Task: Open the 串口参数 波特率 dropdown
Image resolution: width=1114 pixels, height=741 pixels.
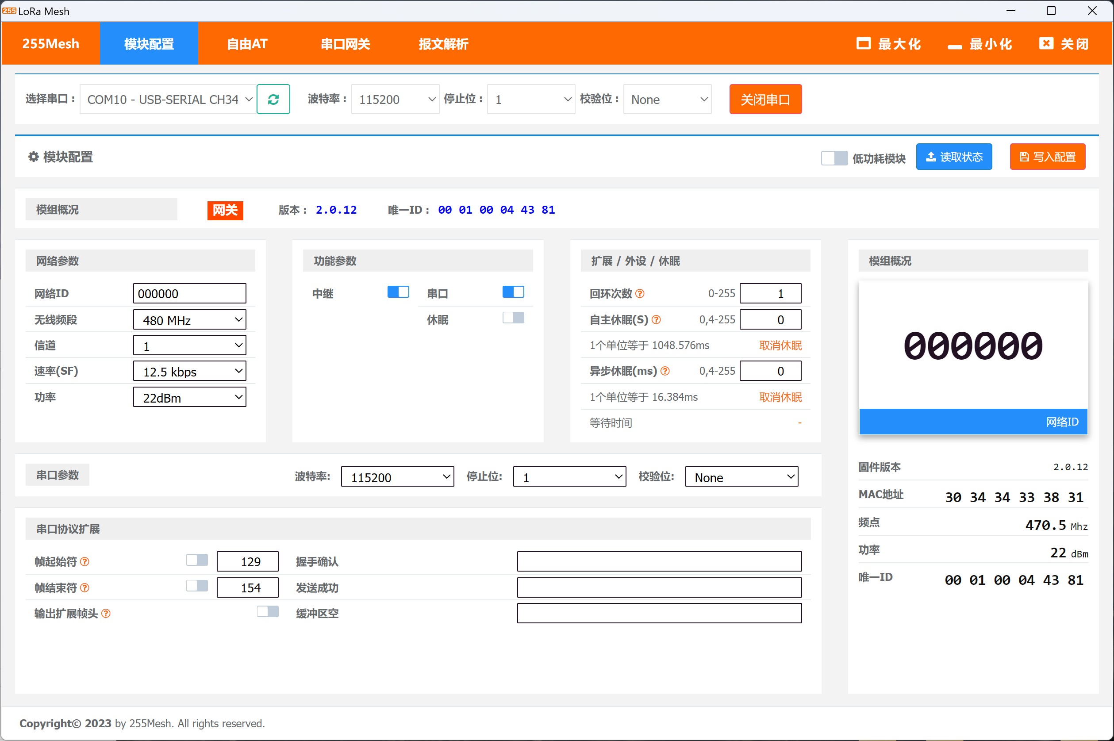Action: 397,477
